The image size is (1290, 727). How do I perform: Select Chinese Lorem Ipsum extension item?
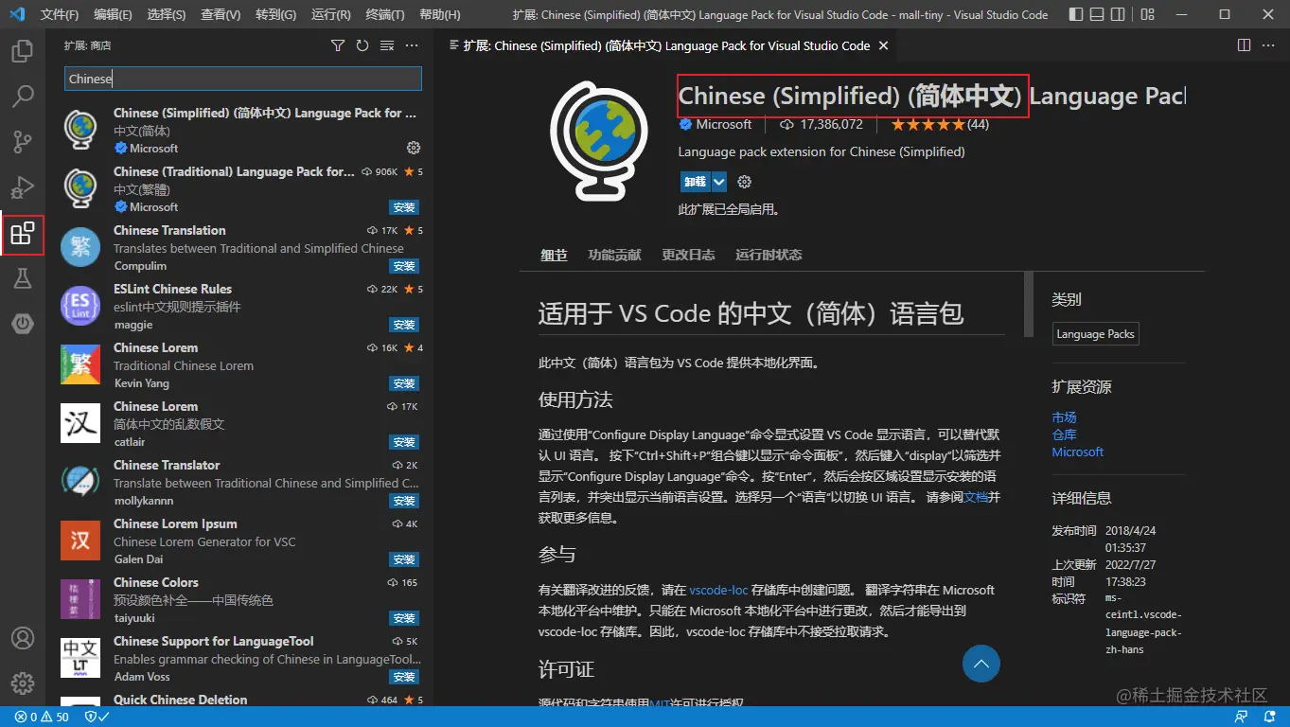coord(239,541)
